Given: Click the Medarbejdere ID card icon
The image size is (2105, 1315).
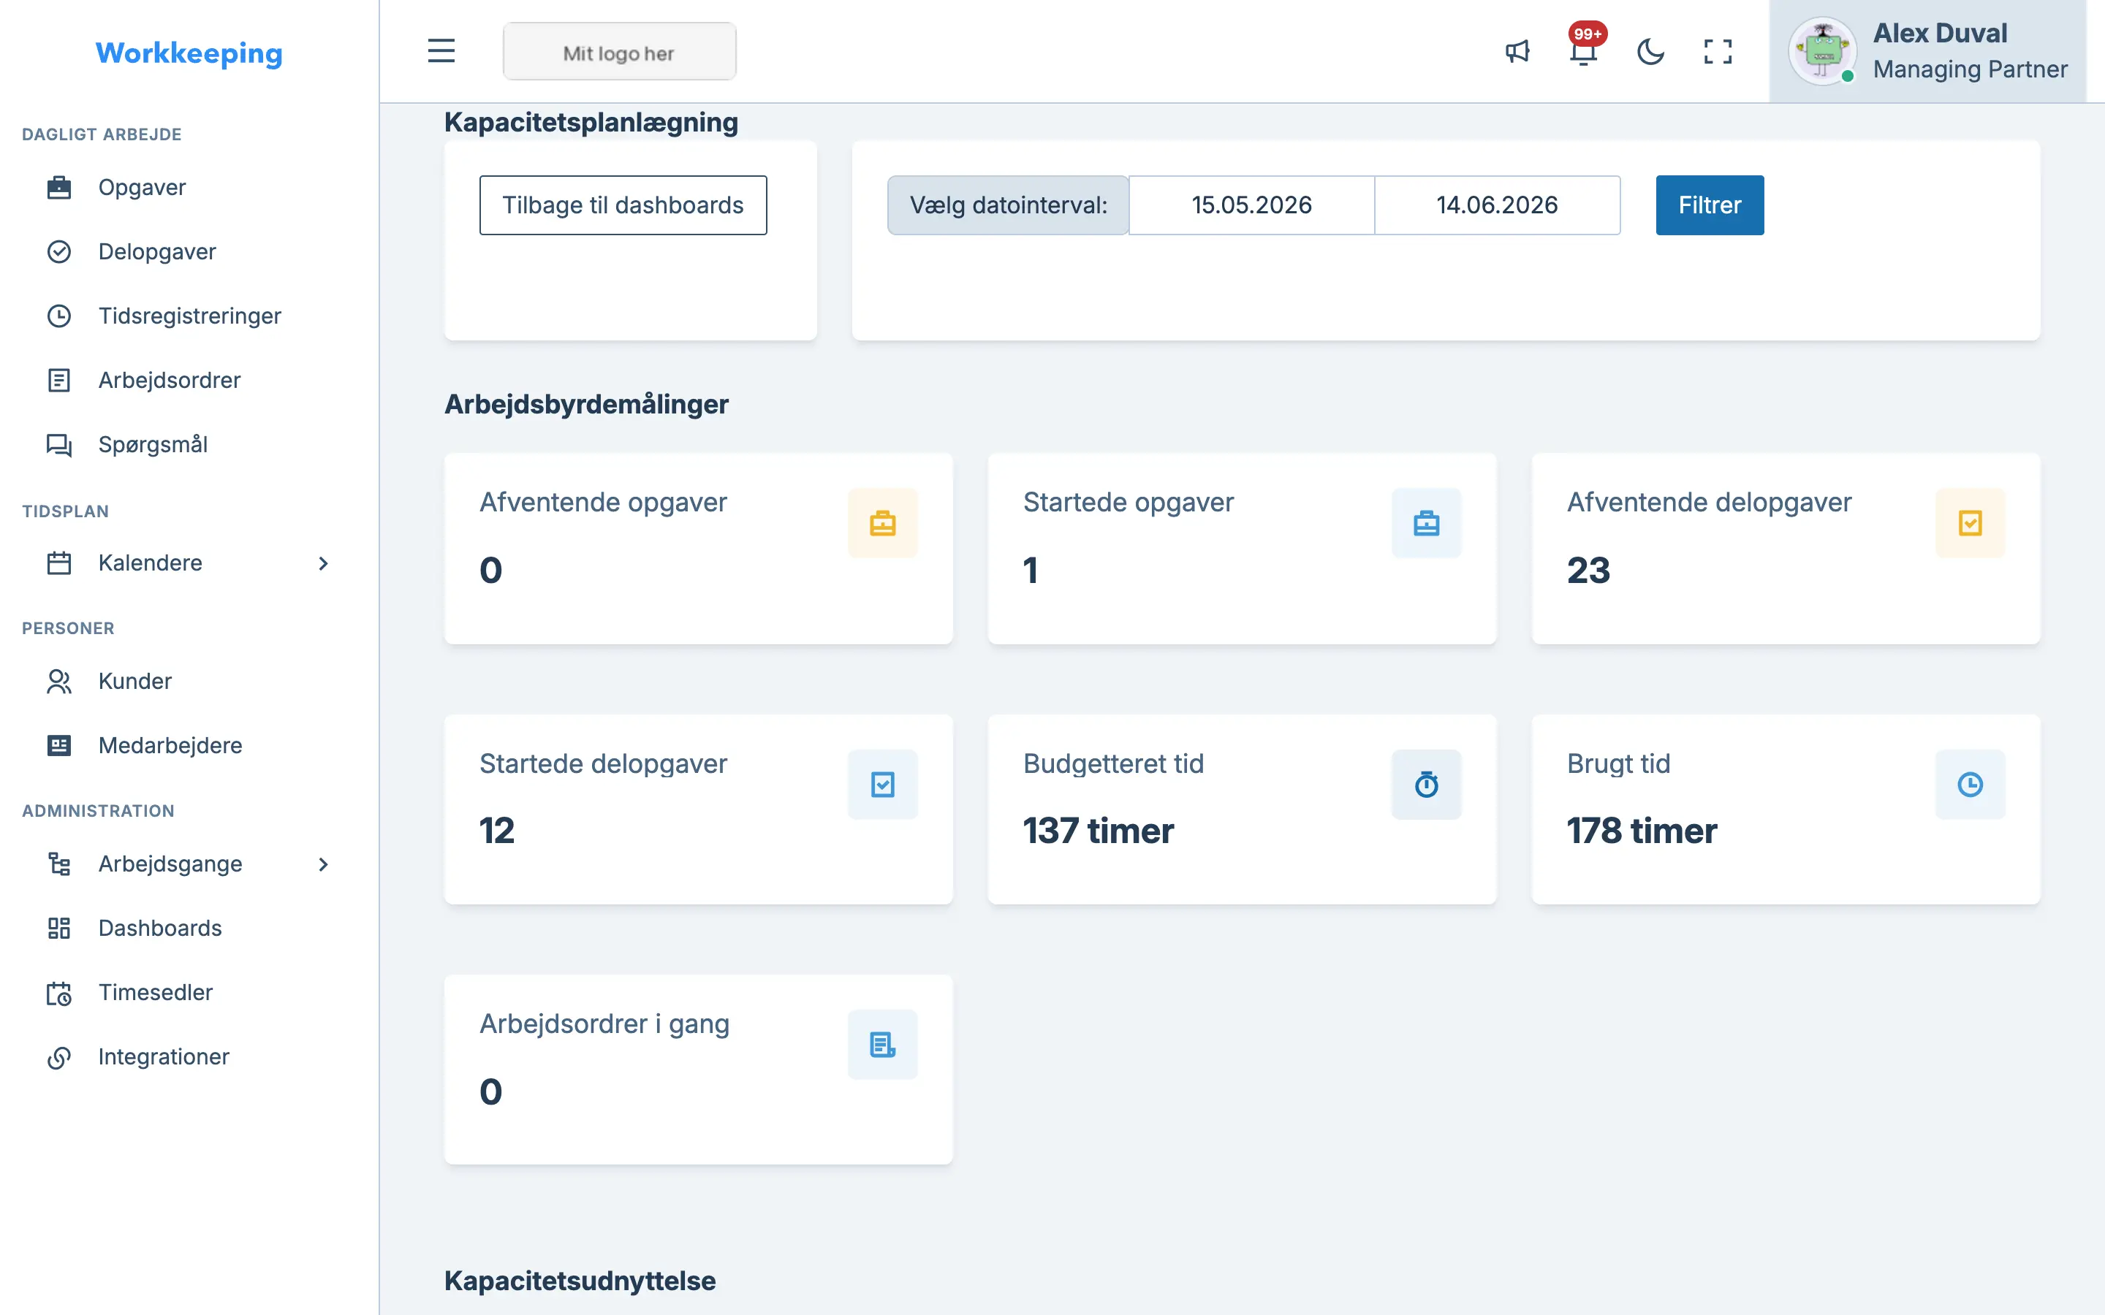Looking at the screenshot, I should (x=58, y=745).
